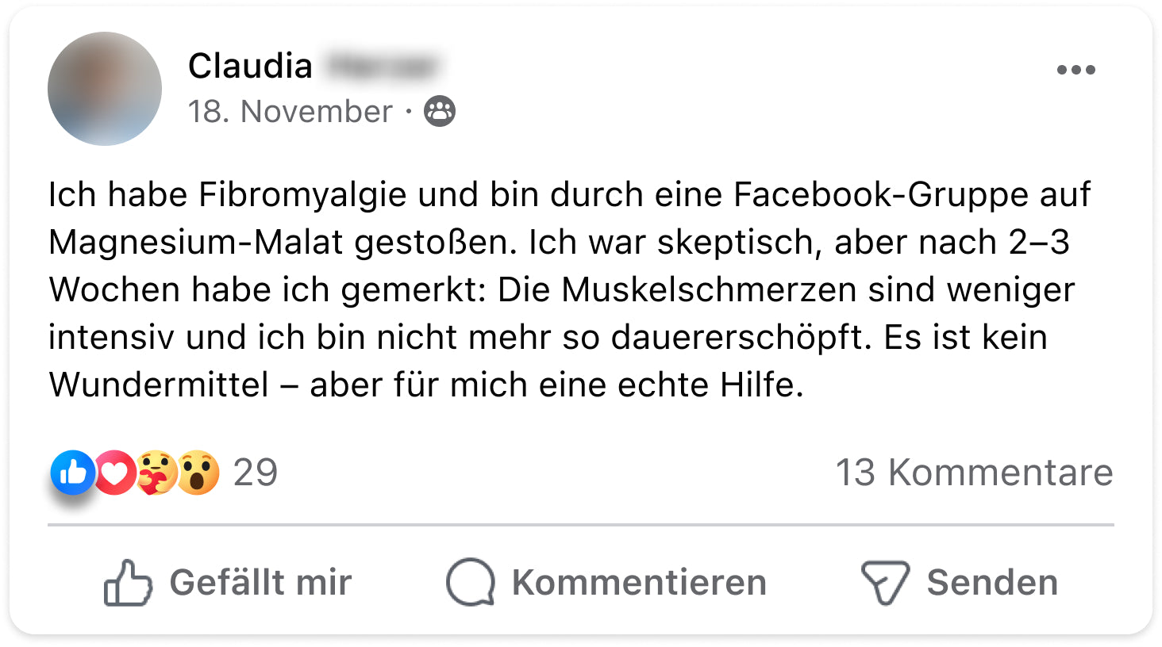Click the blue thumbs-up reaction emoji
This screenshot has width=1162, height=647.
(x=72, y=473)
